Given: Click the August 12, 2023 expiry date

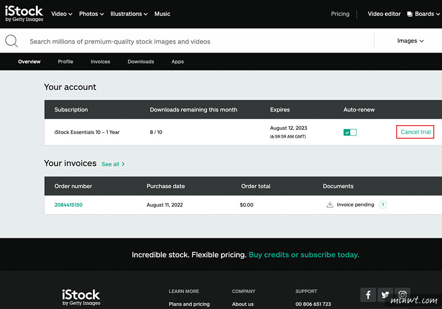Looking at the screenshot, I should (x=289, y=128).
